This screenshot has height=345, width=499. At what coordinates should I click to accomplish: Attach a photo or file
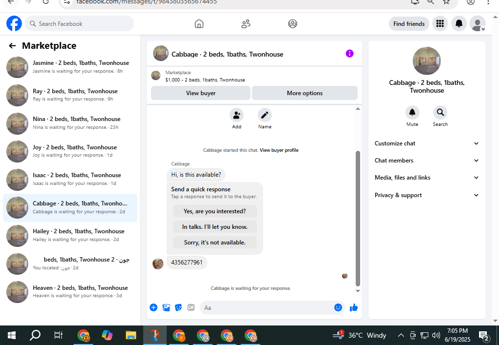[x=166, y=307]
